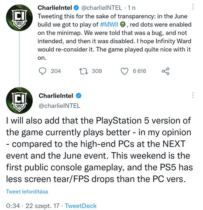
Task: Click the 1 n time label of top tweet
Action: pos(131,8)
